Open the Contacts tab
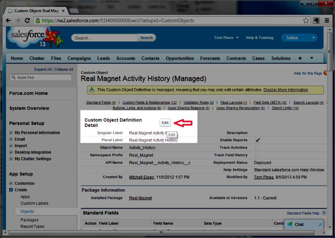335x238 pixels. click(150, 58)
